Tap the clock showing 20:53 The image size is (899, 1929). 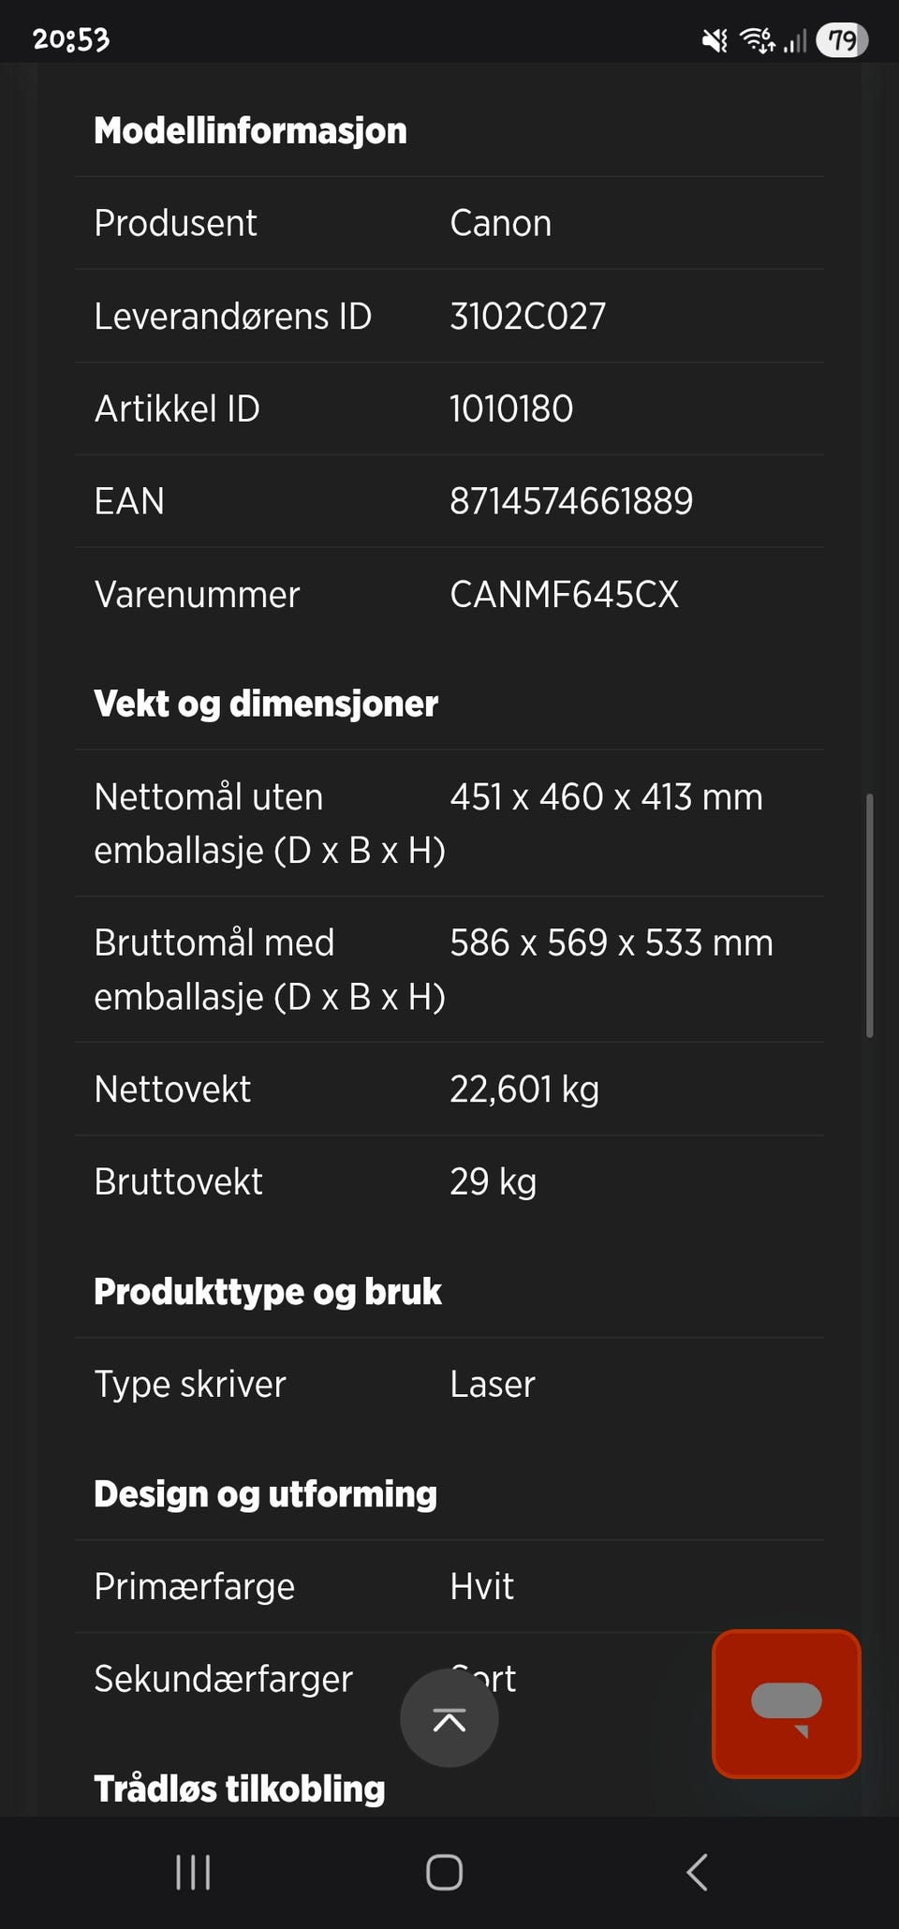pyautogui.click(x=71, y=39)
